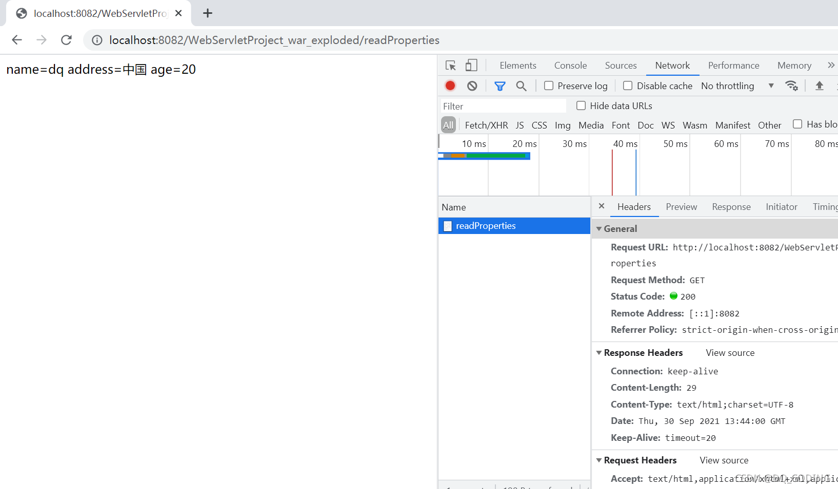Open a new browser tab
The height and width of the screenshot is (489, 838).
[208, 13]
